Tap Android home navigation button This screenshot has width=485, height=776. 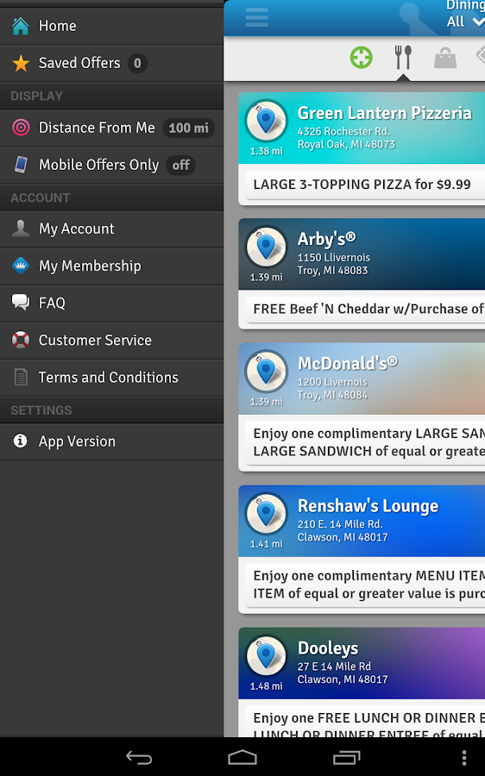pyautogui.click(x=243, y=758)
